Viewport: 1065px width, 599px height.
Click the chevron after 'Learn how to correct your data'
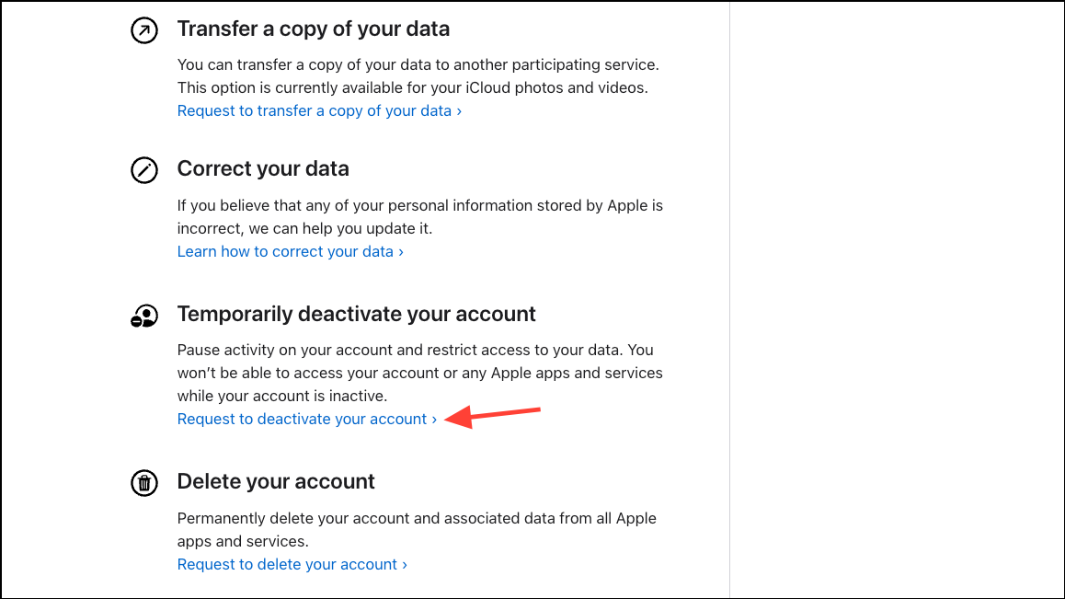[401, 252]
